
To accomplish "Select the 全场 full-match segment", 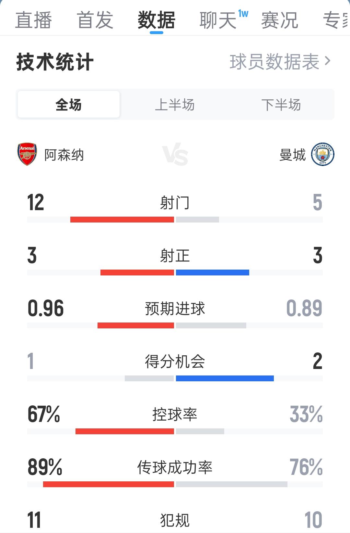I will tap(69, 105).
